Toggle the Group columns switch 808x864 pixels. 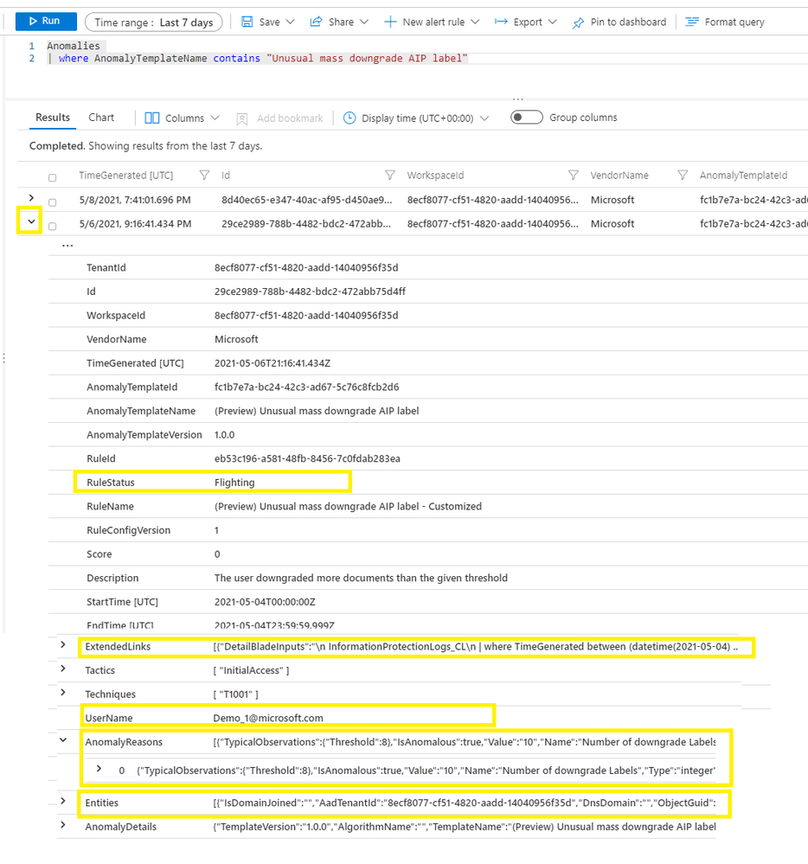tap(526, 116)
